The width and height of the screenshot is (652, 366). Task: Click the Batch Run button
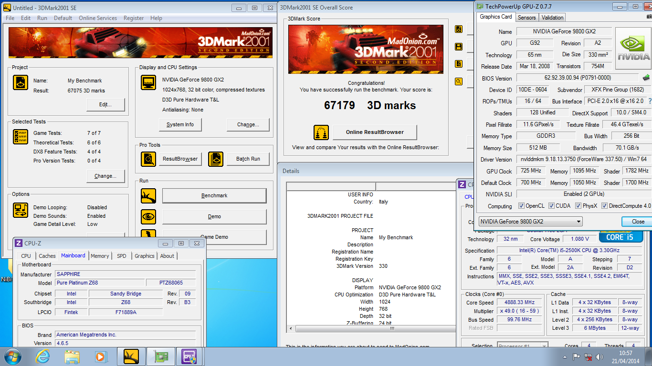point(248,159)
